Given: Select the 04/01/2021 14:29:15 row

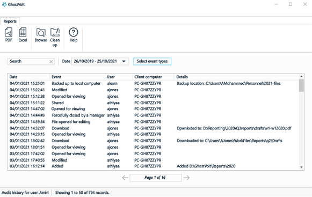Looking at the screenshot, I should click(153, 134).
